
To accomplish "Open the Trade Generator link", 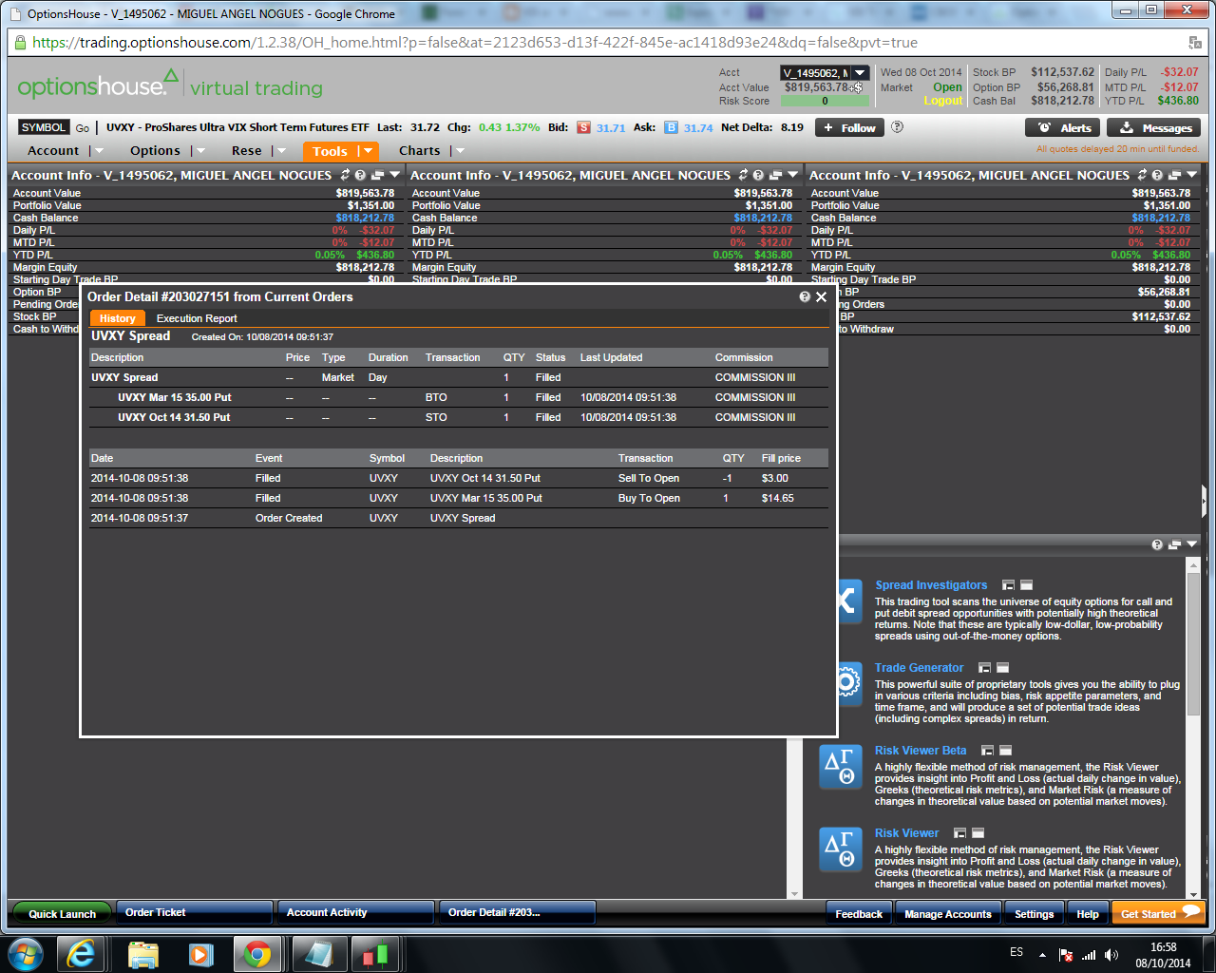I will click(x=919, y=668).
